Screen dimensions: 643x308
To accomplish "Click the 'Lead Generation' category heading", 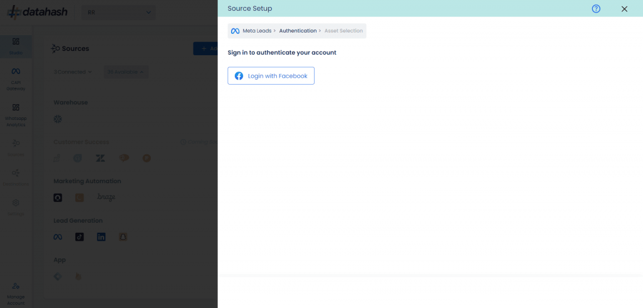I will pos(78,220).
